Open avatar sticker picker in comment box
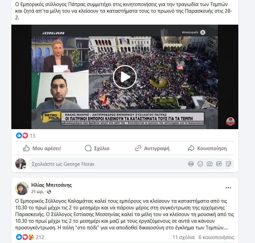The image size is (255, 243). [191, 164]
